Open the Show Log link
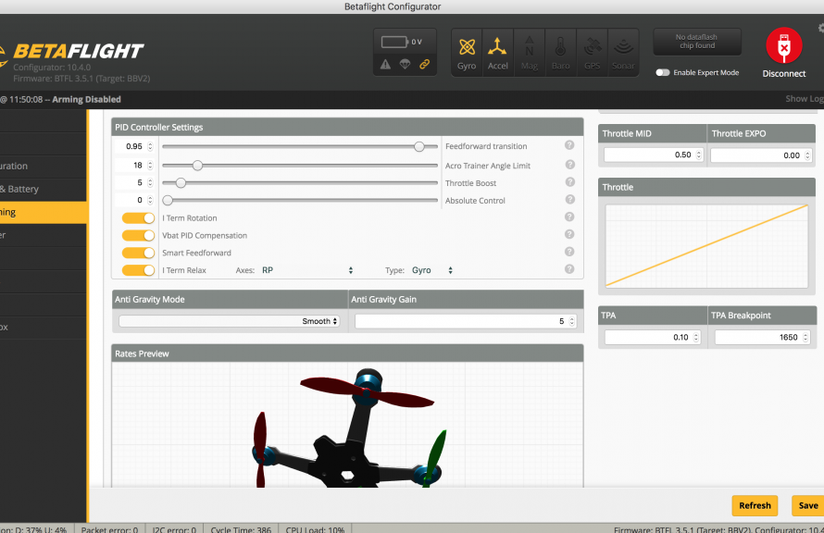Image resolution: width=824 pixels, height=533 pixels. [805, 99]
